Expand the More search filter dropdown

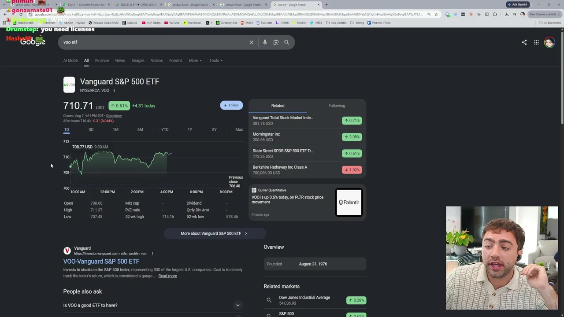pos(195,61)
